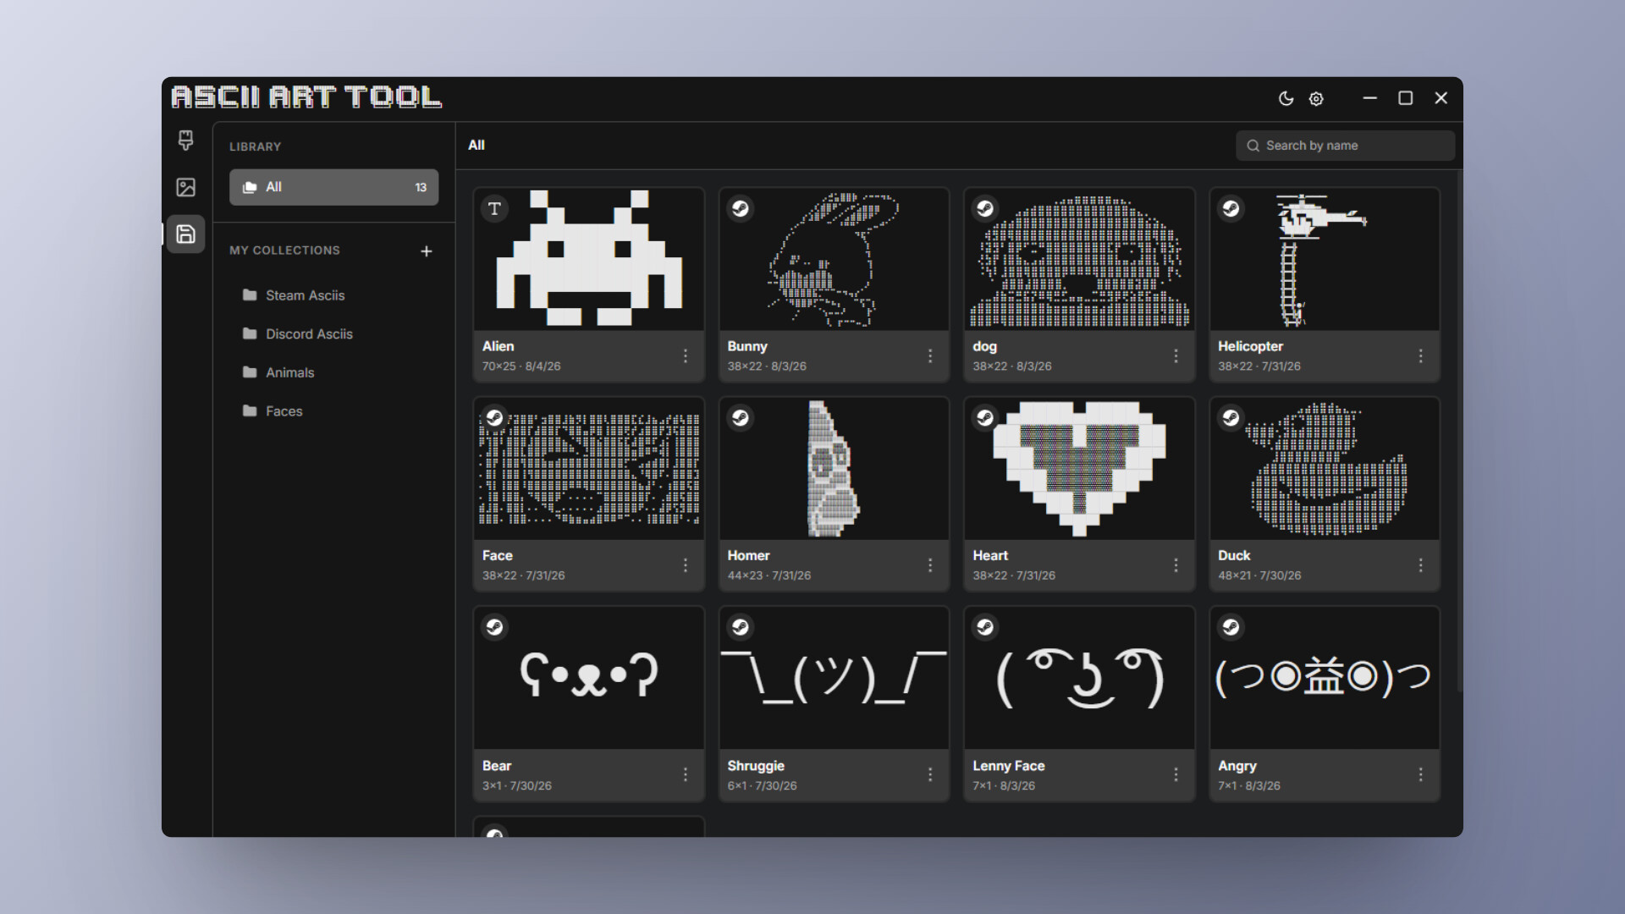Open the Bear emoticon thumbnail
1625x914 pixels.
tap(589, 678)
